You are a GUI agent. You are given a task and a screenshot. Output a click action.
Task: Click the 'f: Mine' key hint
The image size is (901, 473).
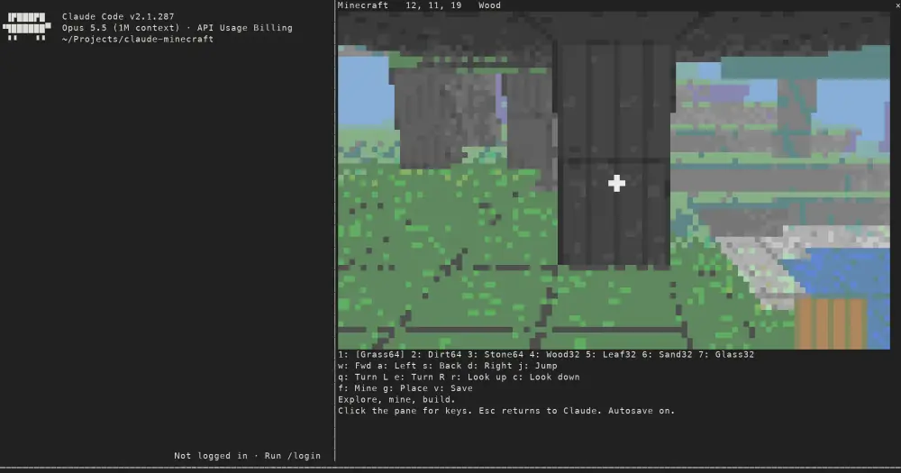pos(359,388)
